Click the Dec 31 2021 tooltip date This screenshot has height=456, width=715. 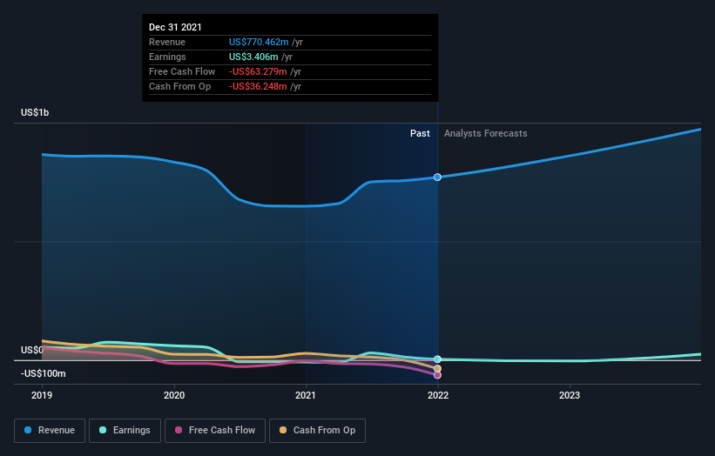click(x=175, y=27)
